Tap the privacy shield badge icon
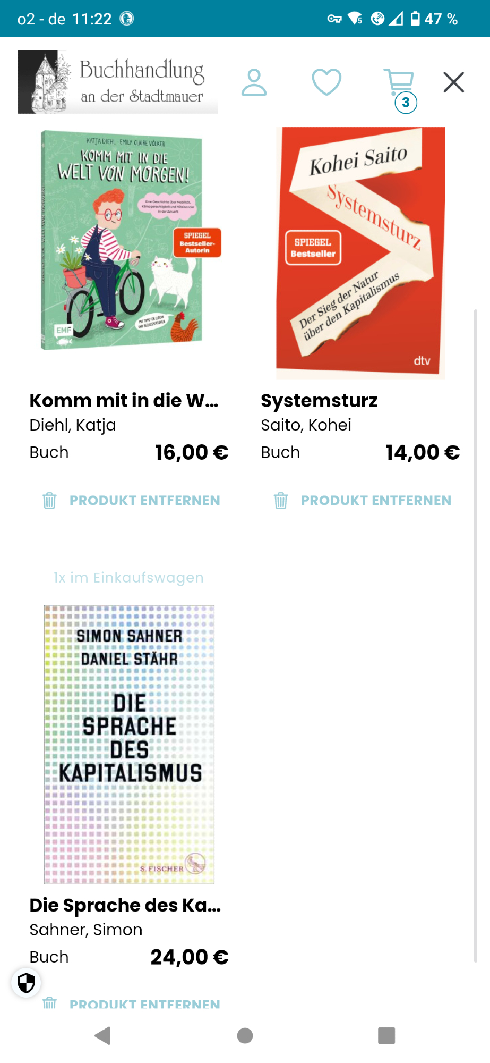 [26, 983]
